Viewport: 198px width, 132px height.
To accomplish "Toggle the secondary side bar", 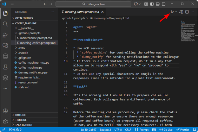I will pyautogui.click(x=163, y=4).
